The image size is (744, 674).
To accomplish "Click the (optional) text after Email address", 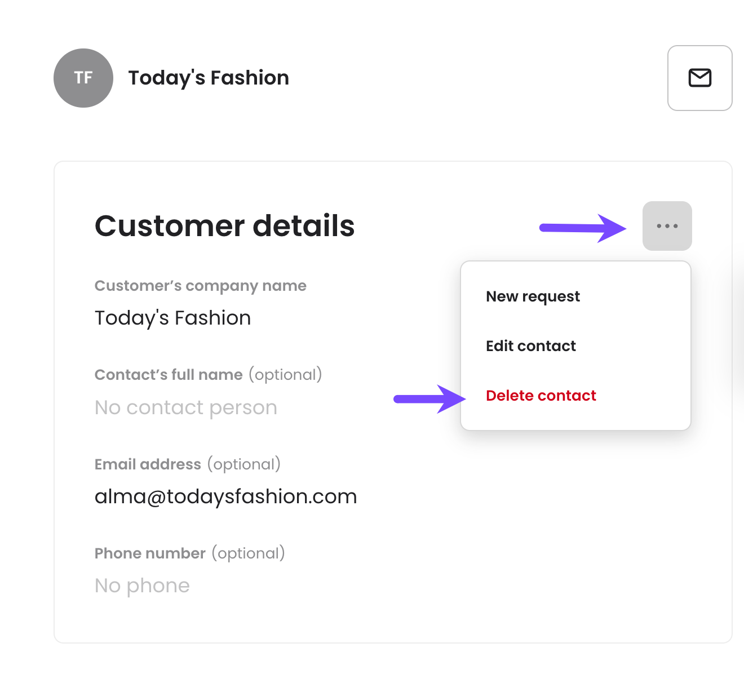I will pyautogui.click(x=244, y=464).
